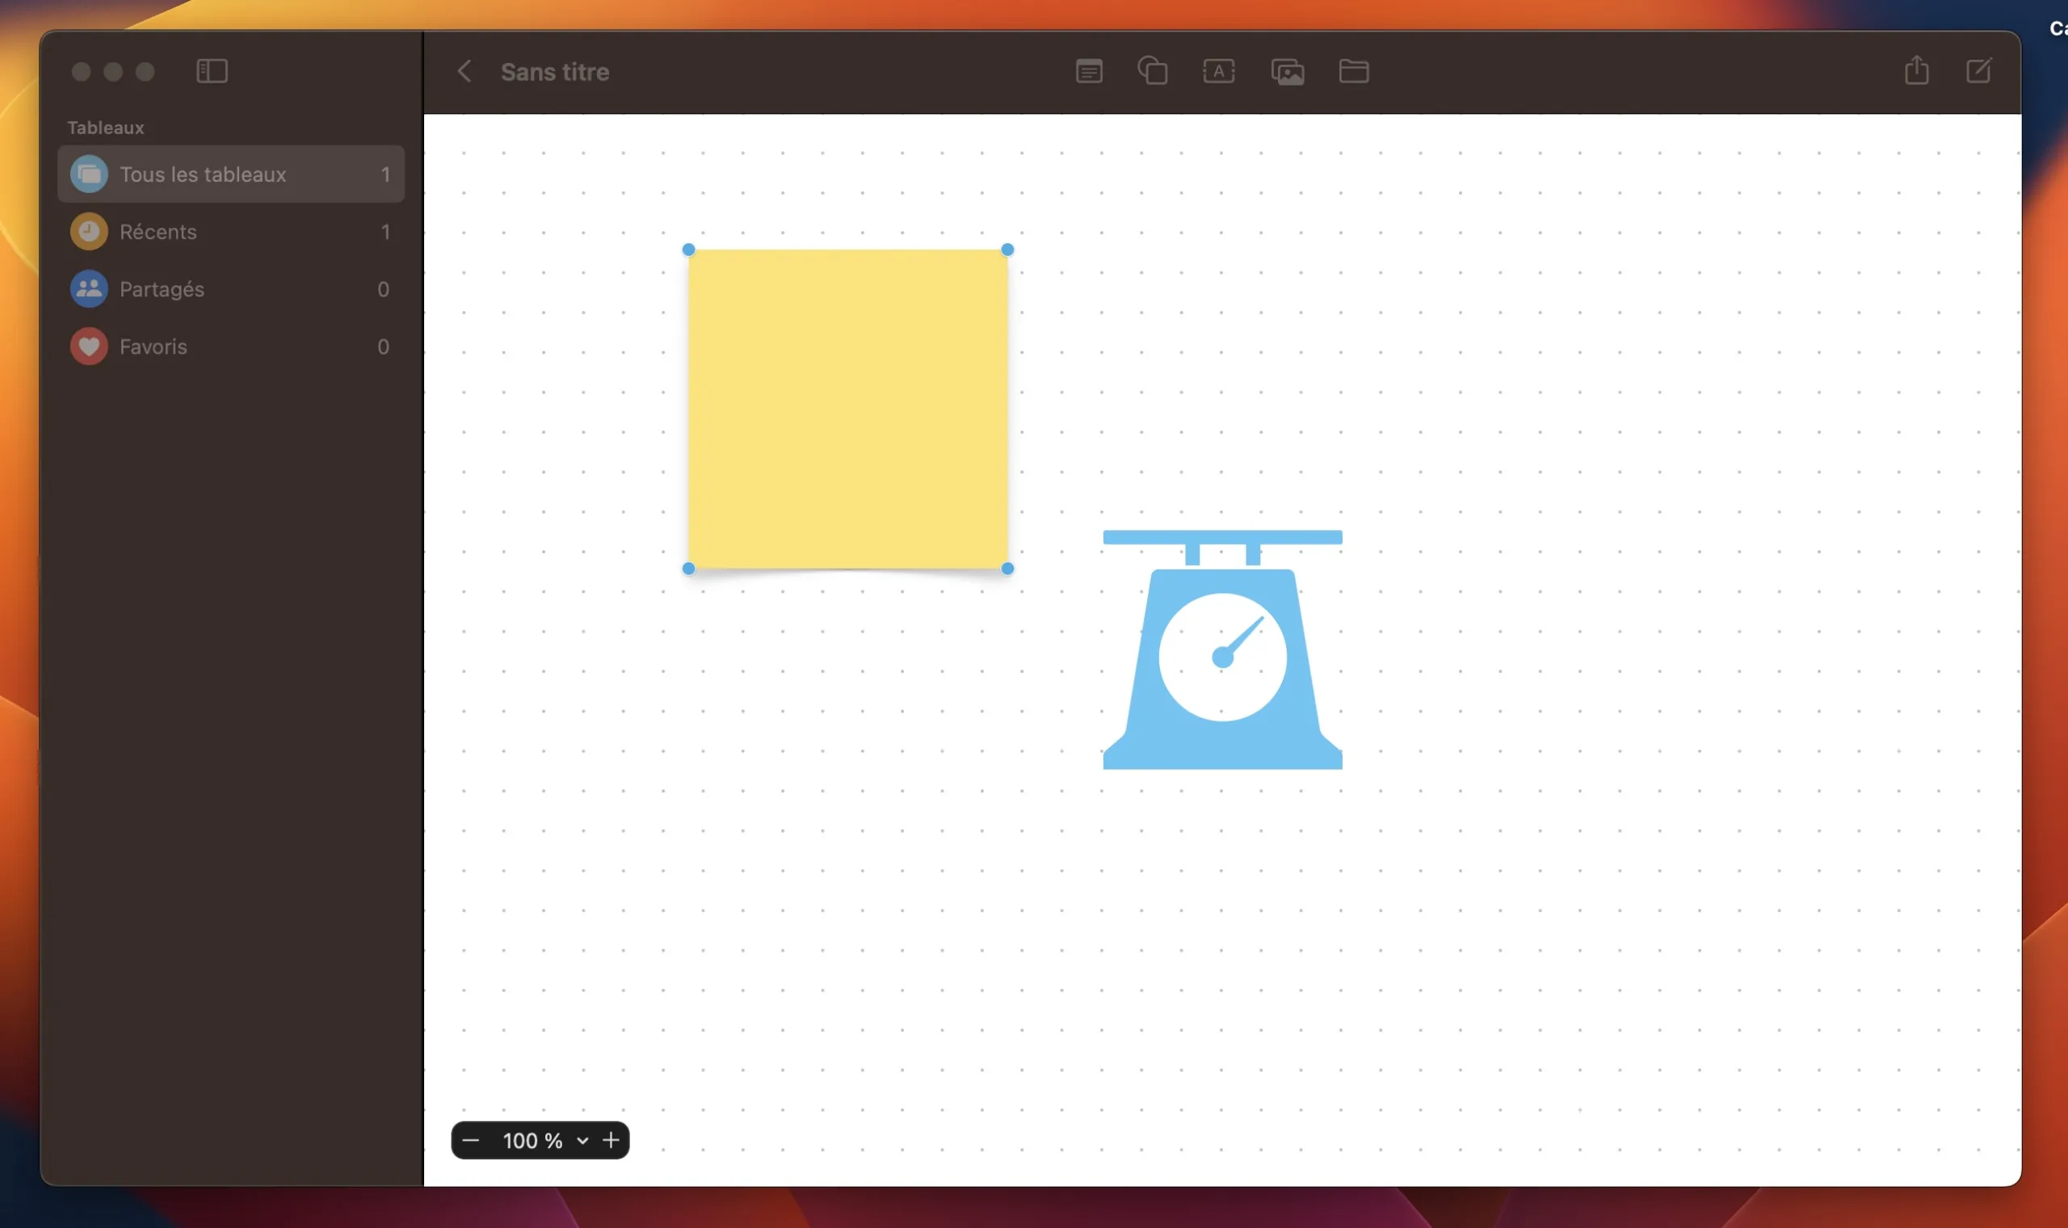
Task: Select Tous les tableaux in sidebar
Action: [x=231, y=174]
